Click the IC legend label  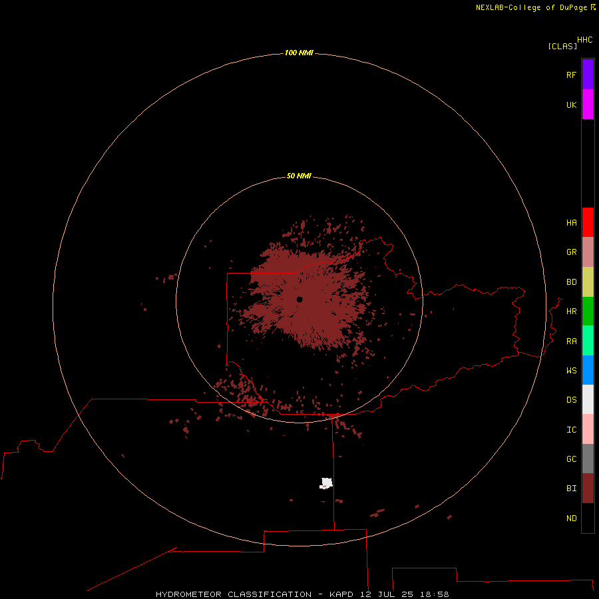[x=571, y=430]
